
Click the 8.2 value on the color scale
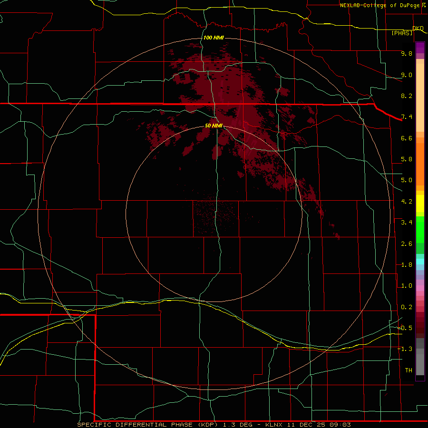click(407, 96)
